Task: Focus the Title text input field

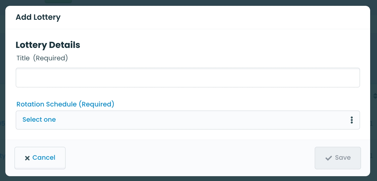Action: coord(187,78)
